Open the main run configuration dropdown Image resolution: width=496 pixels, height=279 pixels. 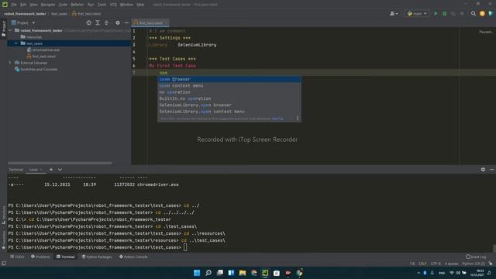pos(417,14)
